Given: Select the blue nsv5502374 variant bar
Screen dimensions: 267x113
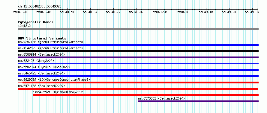Looking at the screenshot, I should (x=138, y=70).
